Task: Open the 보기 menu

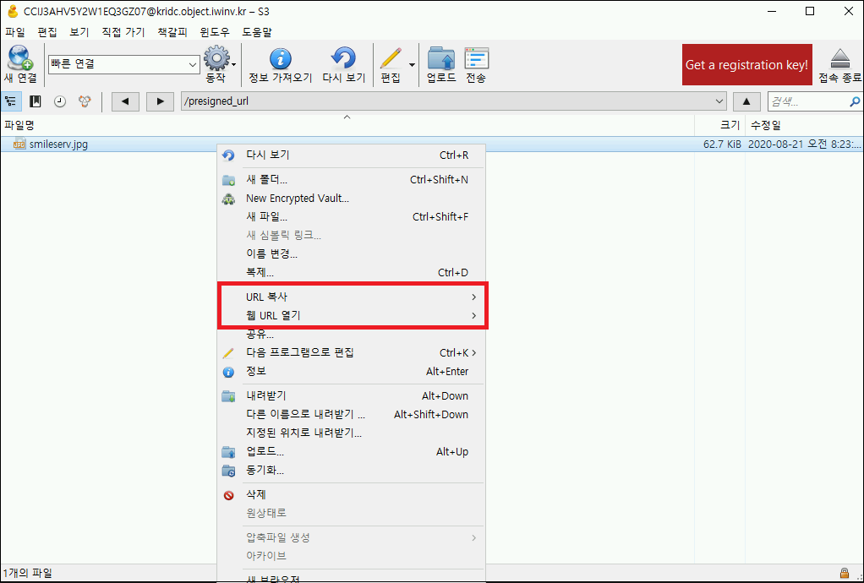Action: click(79, 32)
